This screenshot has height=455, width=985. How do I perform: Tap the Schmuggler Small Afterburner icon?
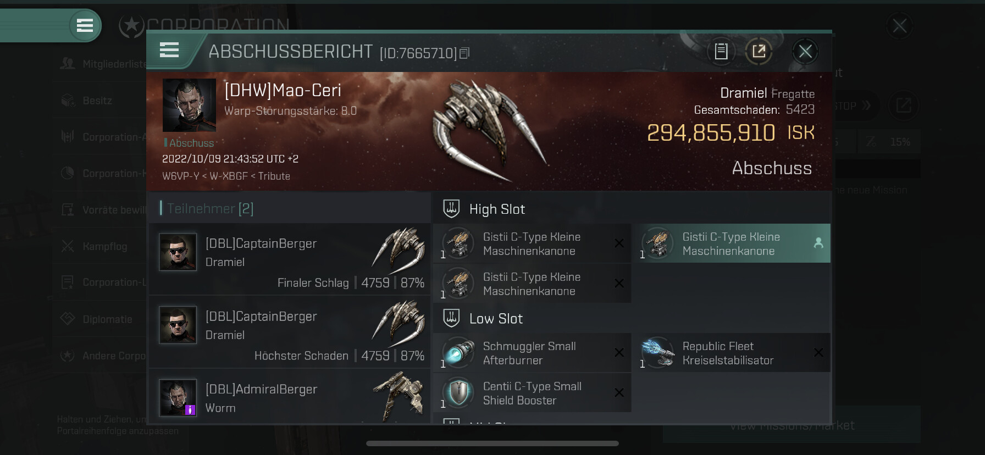[x=458, y=352]
